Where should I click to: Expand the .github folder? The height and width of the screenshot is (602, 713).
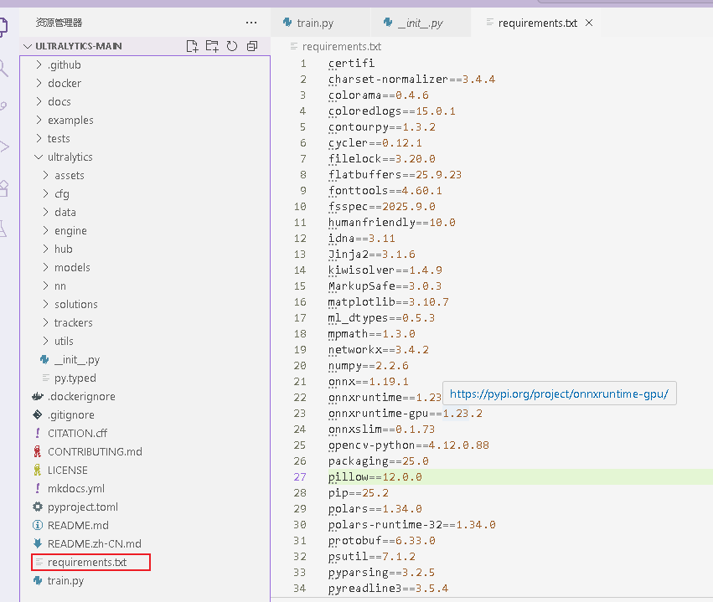[x=65, y=65]
